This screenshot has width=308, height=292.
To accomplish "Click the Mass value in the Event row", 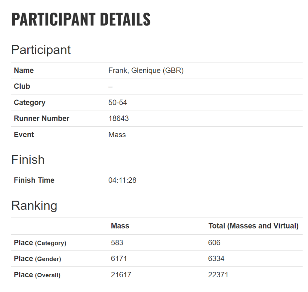I will pyautogui.click(x=117, y=134).
